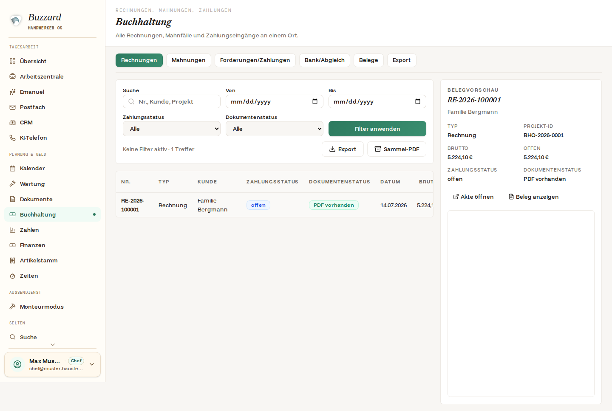
Task: Open Übersicht via its grid icon
Action: click(x=13, y=61)
